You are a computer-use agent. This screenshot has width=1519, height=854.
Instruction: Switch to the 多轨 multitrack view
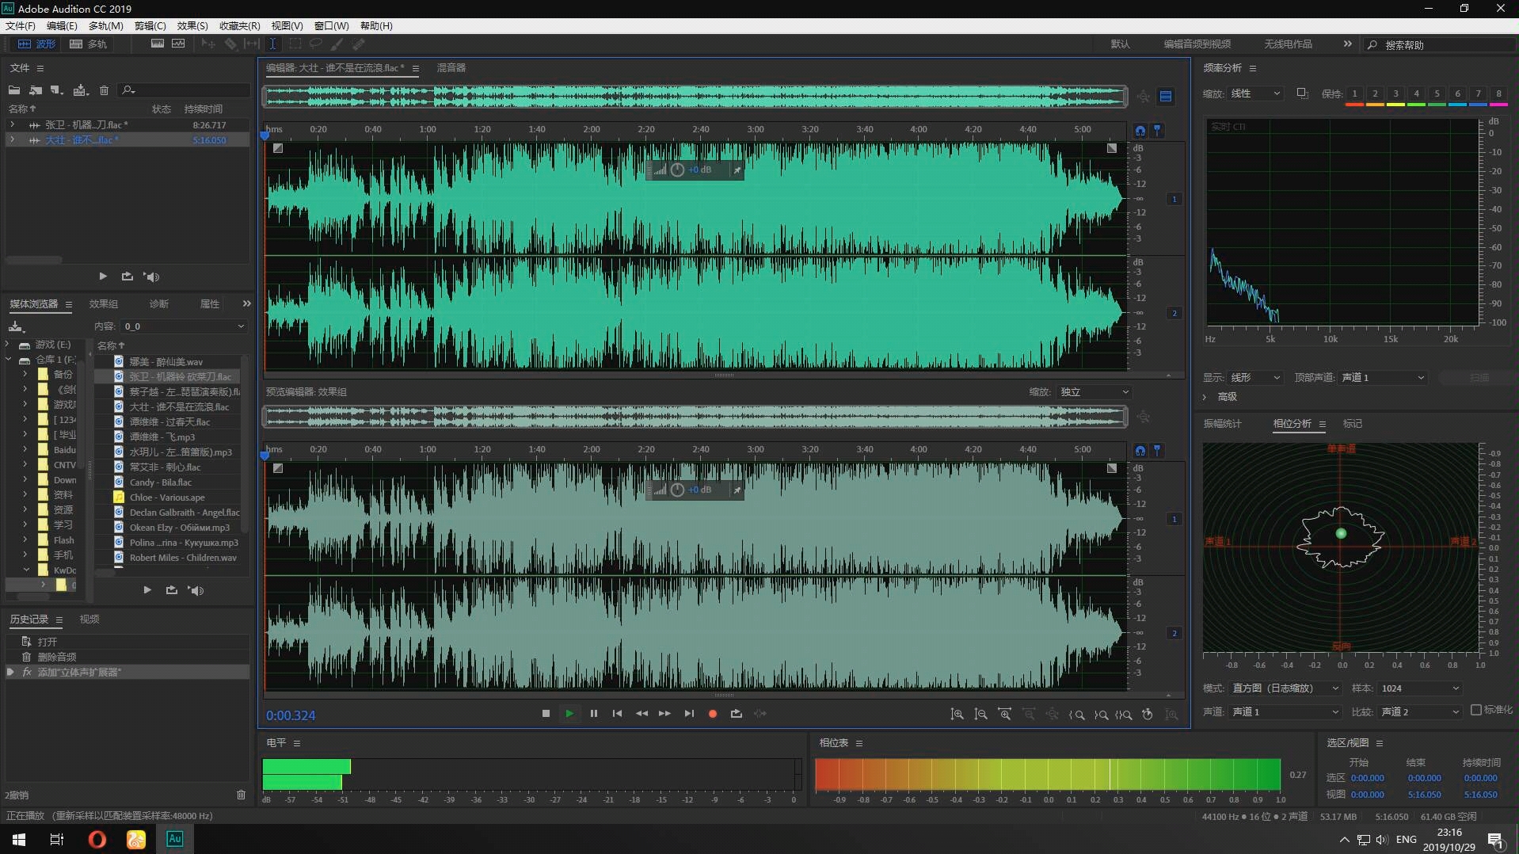[x=88, y=44]
